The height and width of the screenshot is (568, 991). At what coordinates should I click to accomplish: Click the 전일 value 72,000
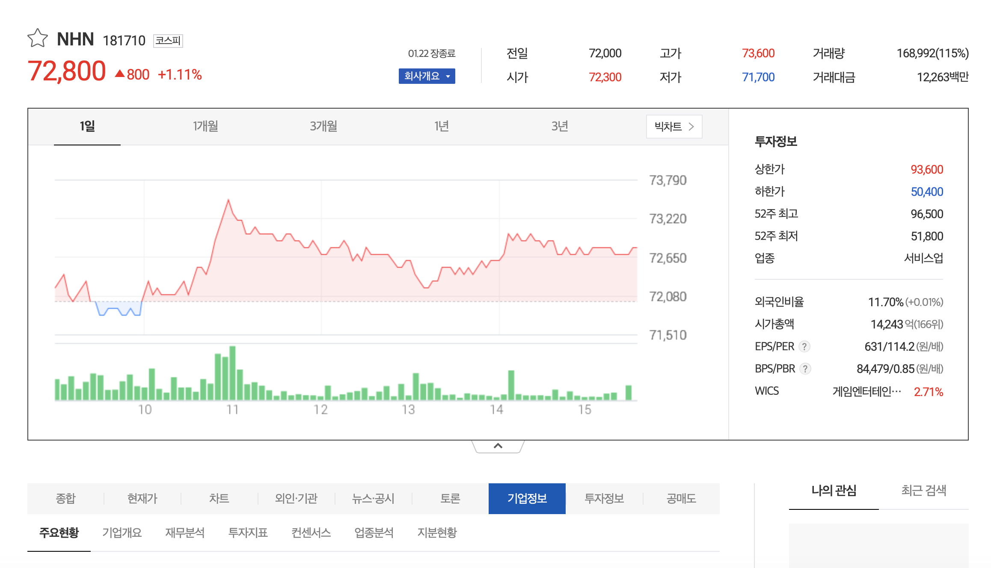coord(605,53)
